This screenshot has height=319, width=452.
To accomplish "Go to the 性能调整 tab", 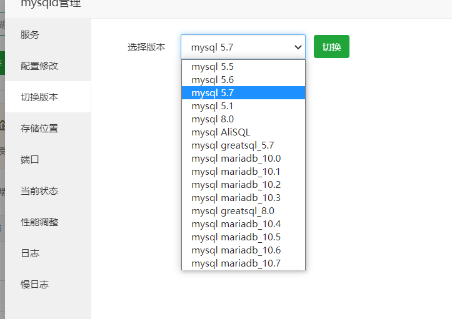I will point(48,222).
